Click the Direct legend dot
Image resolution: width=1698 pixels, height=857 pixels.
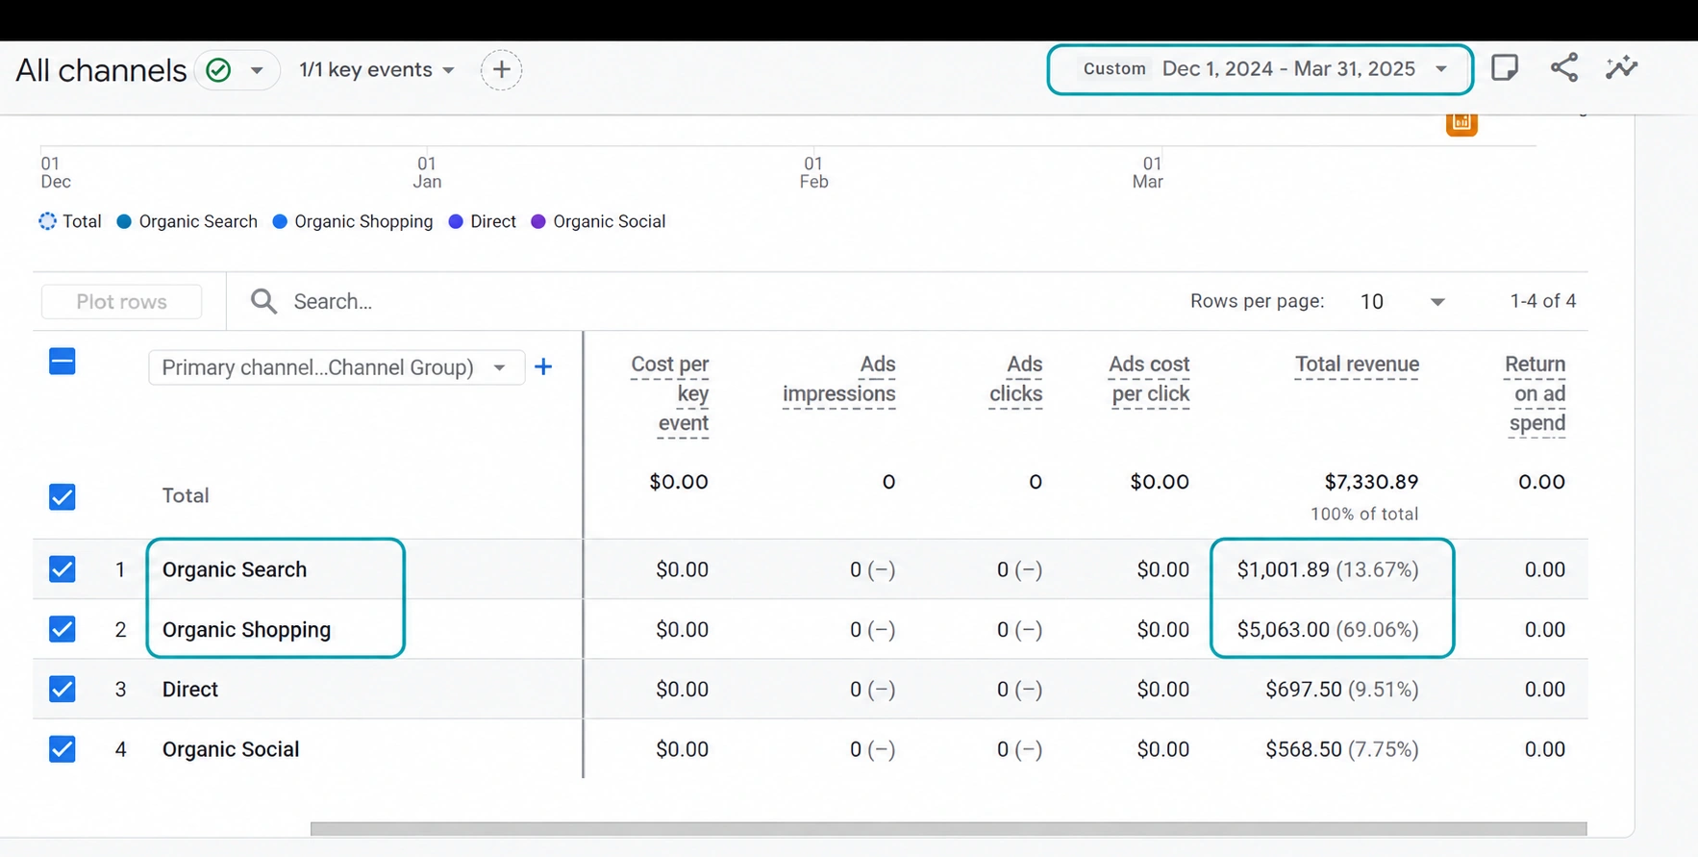pyautogui.click(x=456, y=221)
